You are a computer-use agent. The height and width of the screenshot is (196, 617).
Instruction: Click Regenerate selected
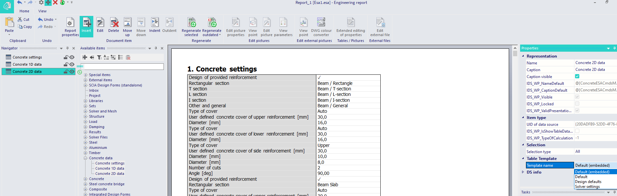pyautogui.click(x=191, y=27)
